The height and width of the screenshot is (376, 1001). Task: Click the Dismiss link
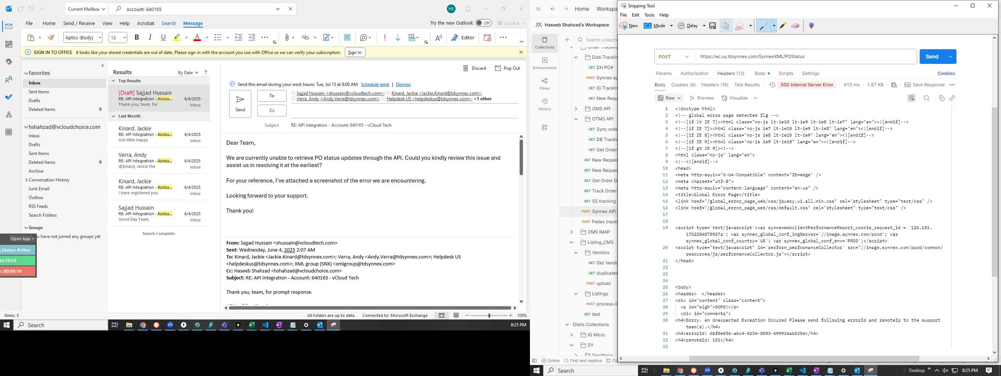(x=403, y=84)
